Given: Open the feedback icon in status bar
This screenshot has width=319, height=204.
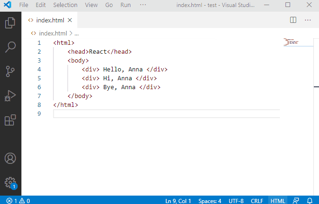Looking at the screenshot, I should click(x=296, y=201).
